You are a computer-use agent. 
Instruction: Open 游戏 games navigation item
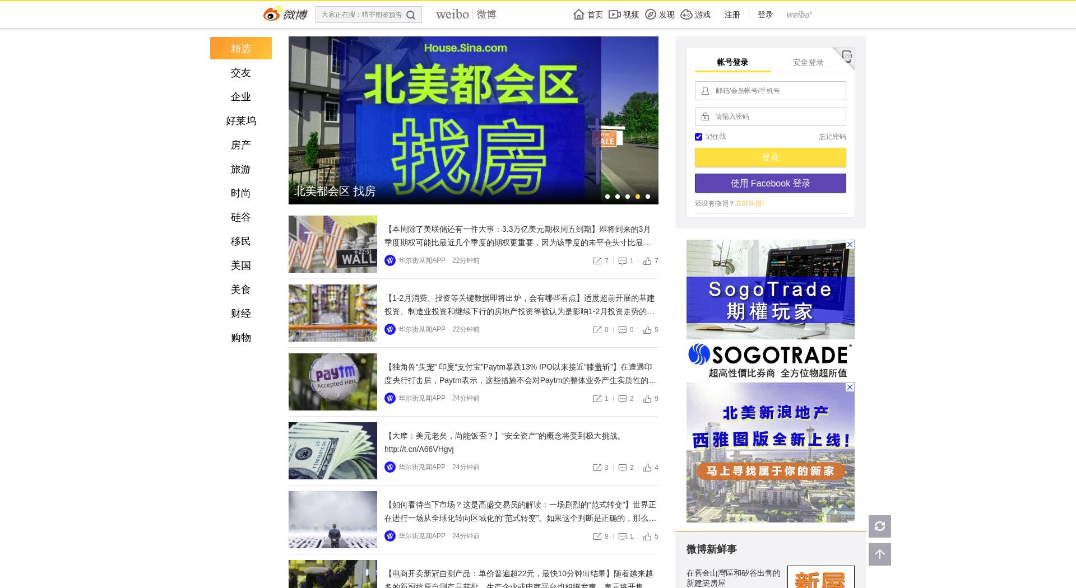[695, 15]
